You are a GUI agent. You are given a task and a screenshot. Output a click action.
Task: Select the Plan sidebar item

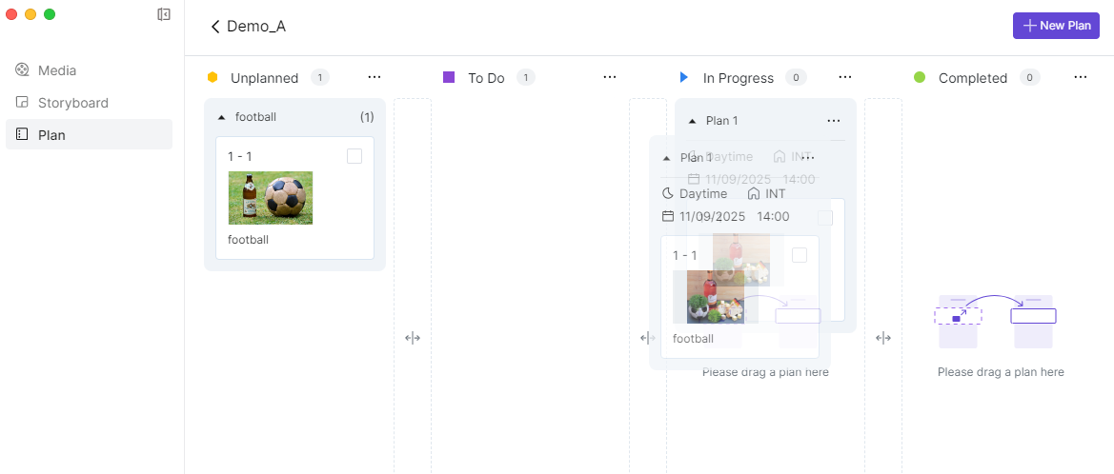51,135
